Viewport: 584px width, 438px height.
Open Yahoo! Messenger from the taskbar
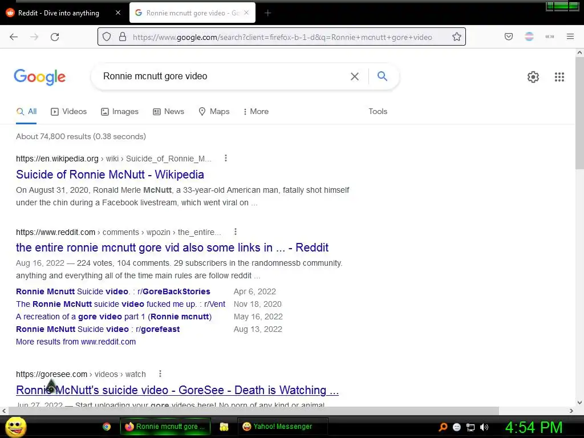click(283, 427)
